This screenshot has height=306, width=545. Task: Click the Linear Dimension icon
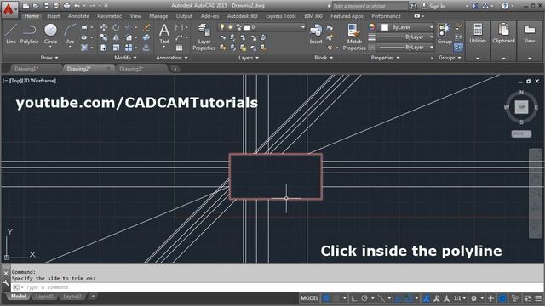tap(179, 27)
